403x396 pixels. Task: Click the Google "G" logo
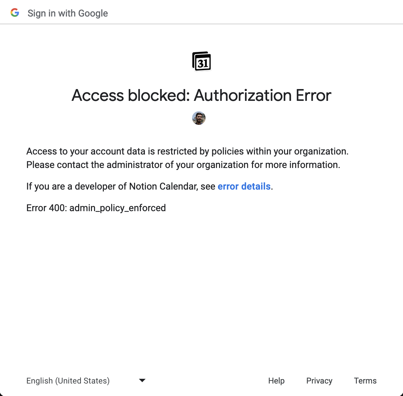click(15, 13)
